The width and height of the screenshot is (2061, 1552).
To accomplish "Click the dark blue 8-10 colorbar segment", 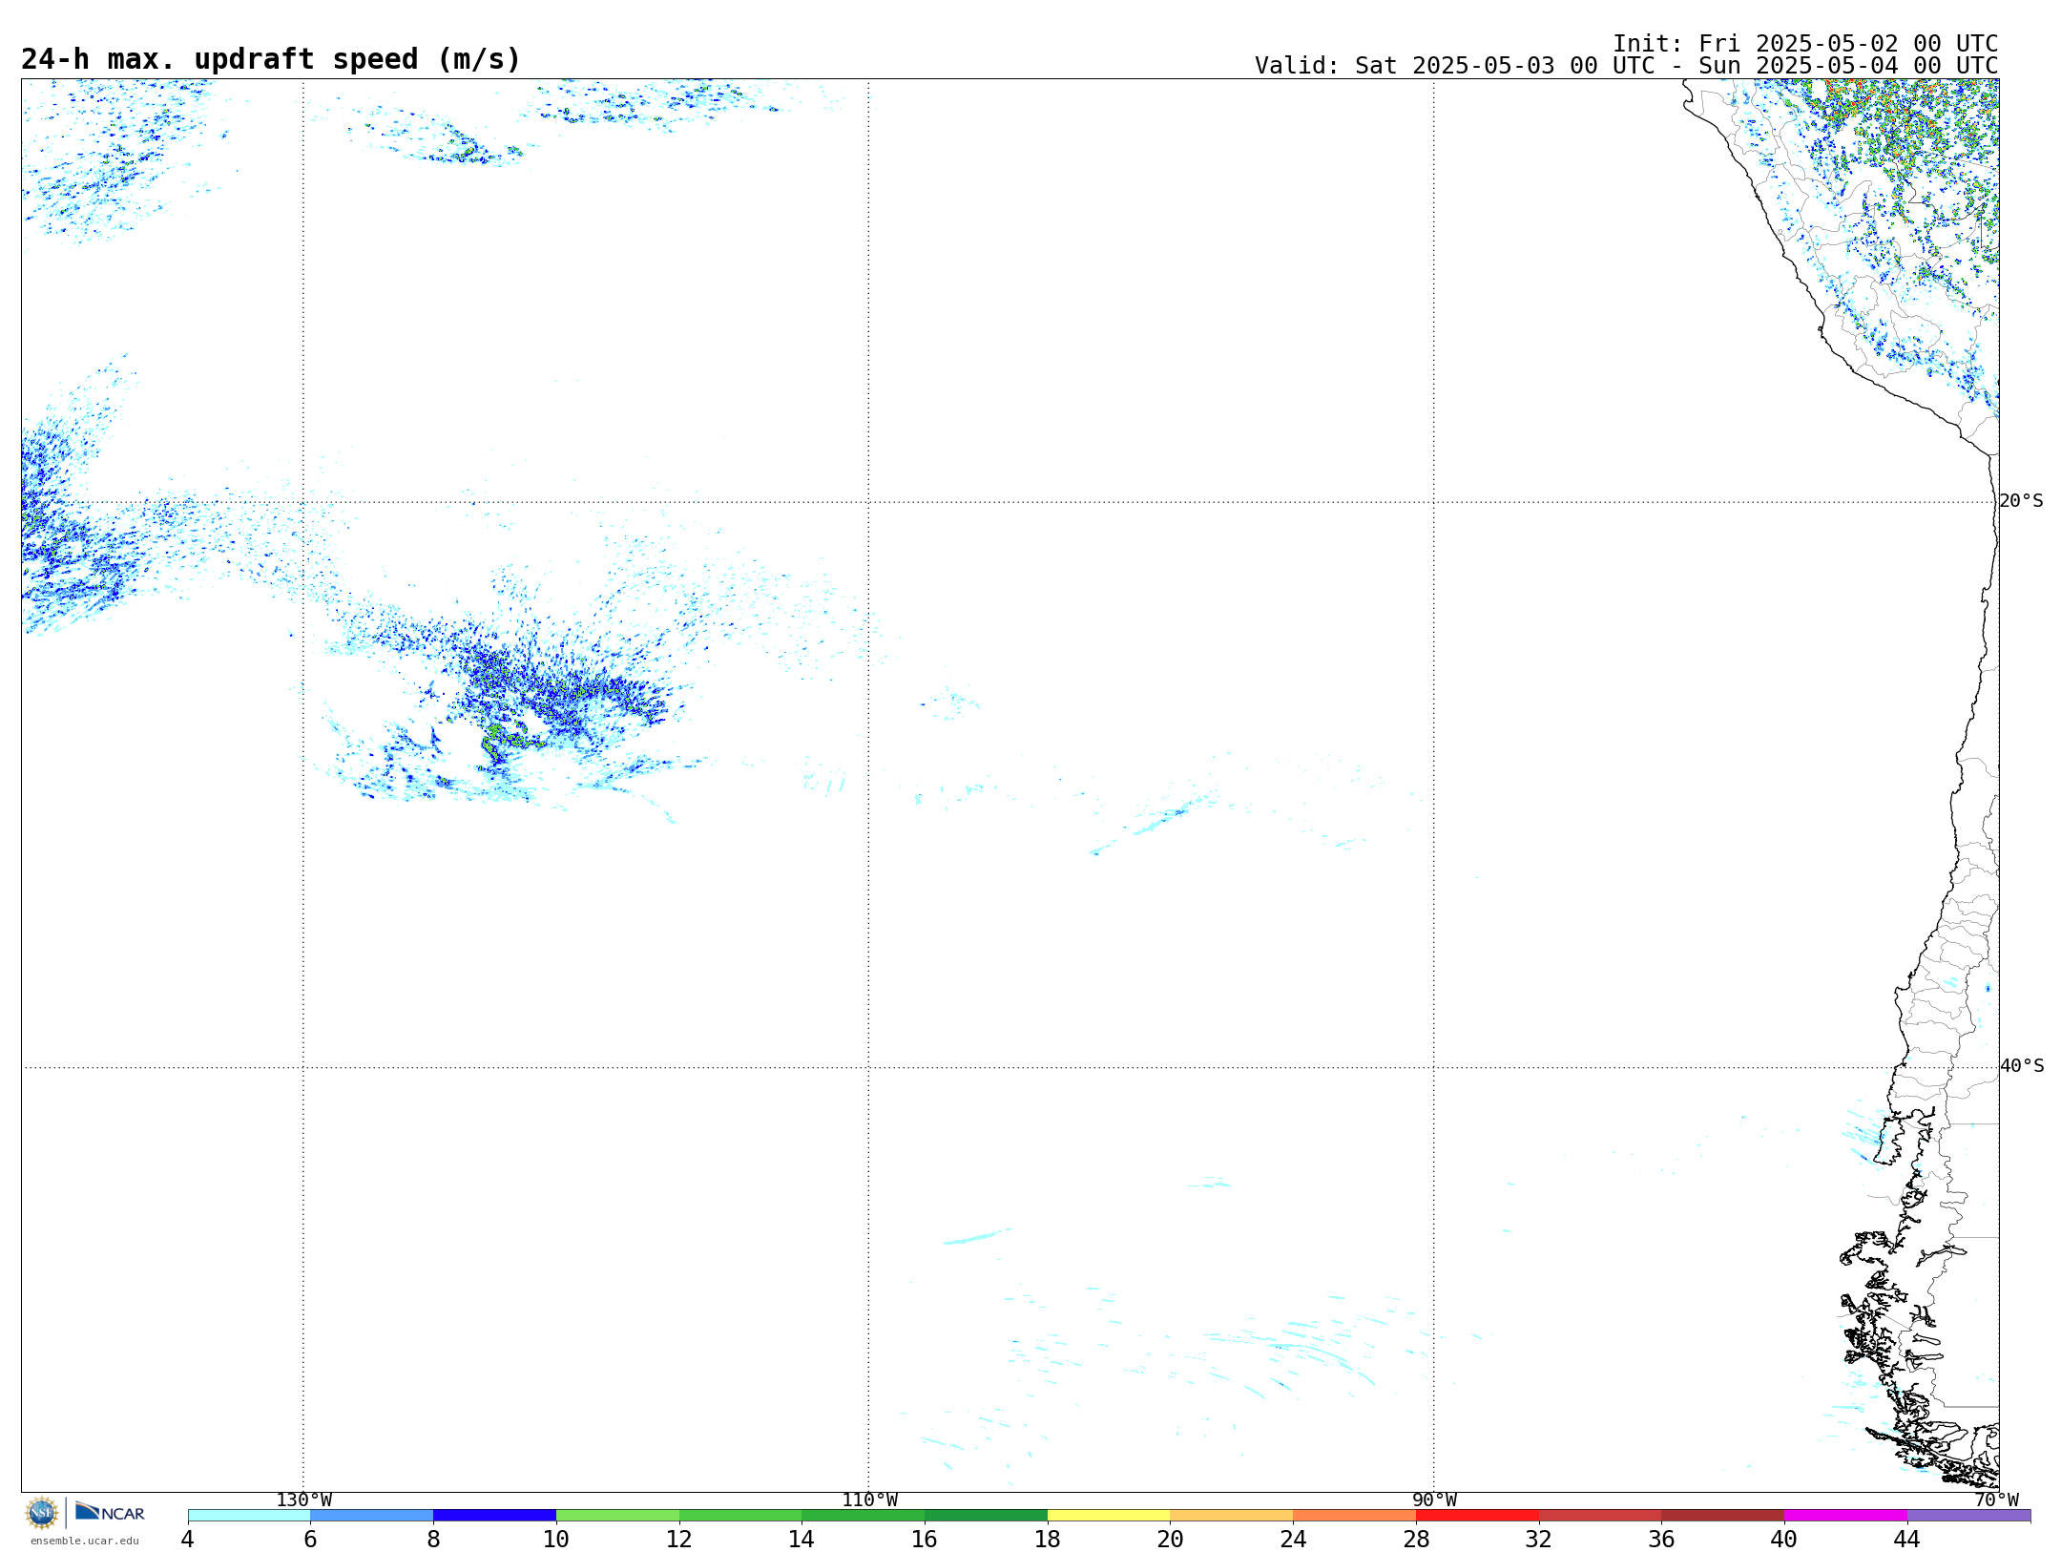I will [494, 1516].
